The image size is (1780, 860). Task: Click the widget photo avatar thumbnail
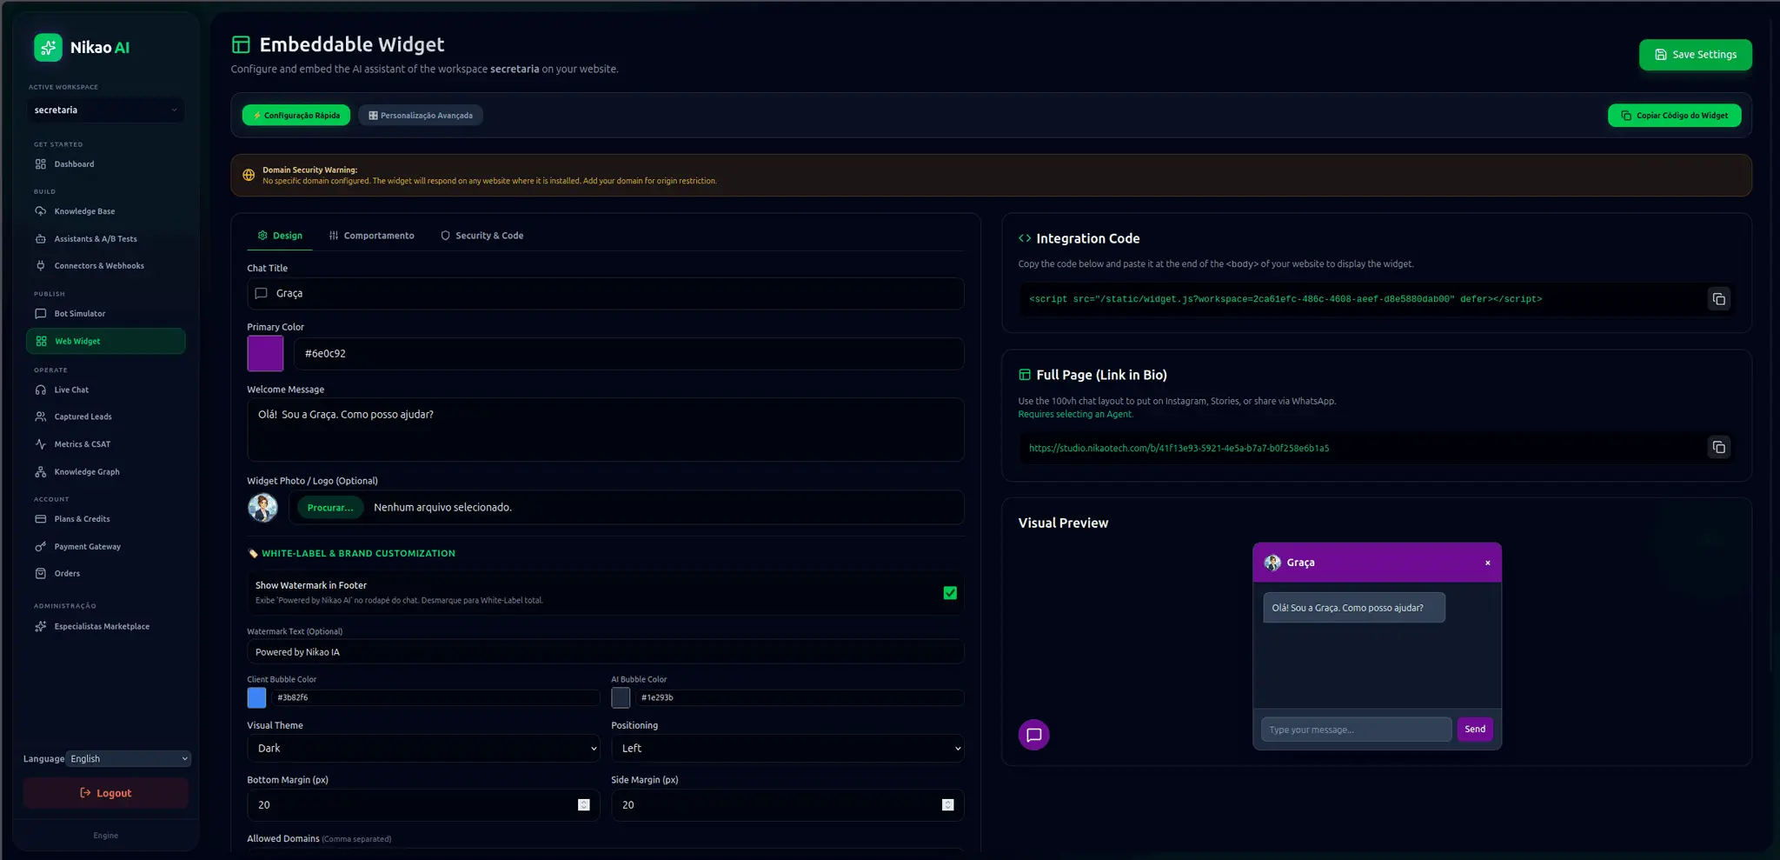pos(262,507)
